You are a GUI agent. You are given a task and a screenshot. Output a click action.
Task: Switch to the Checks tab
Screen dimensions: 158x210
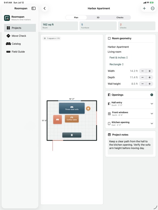coord(120,17)
